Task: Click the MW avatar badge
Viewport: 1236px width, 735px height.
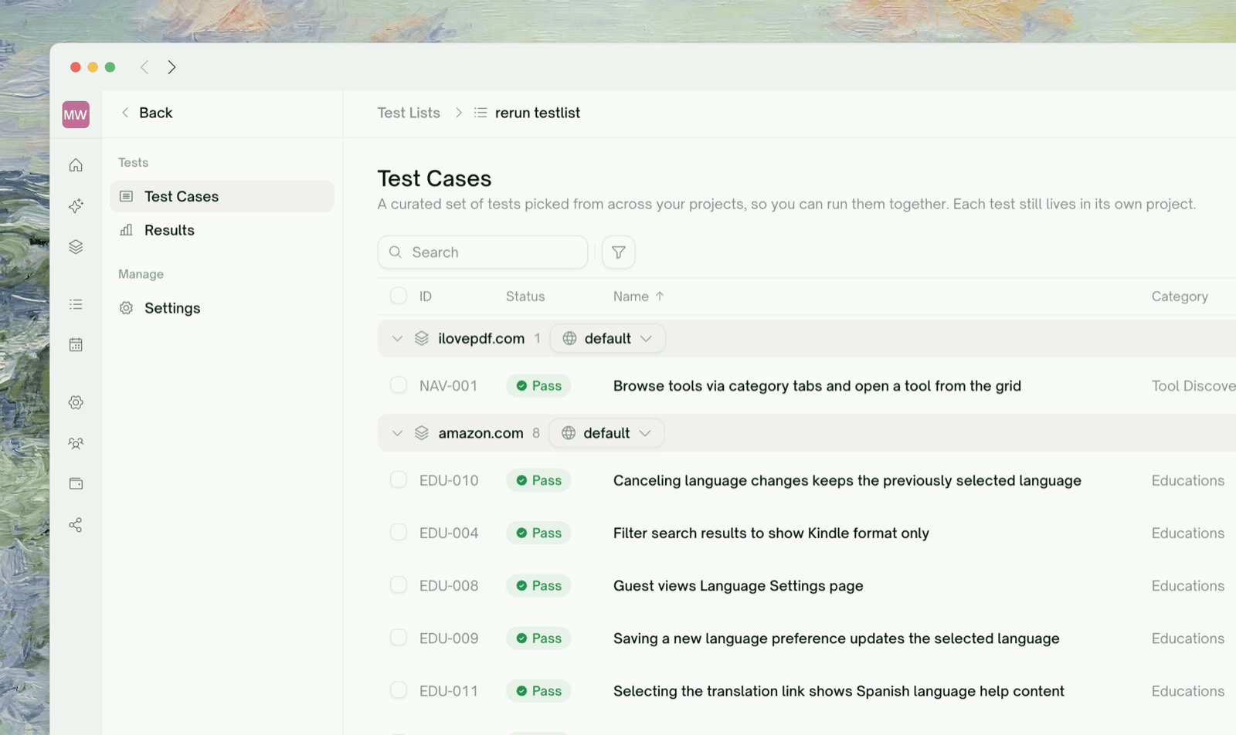Action: [x=76, y=115]
